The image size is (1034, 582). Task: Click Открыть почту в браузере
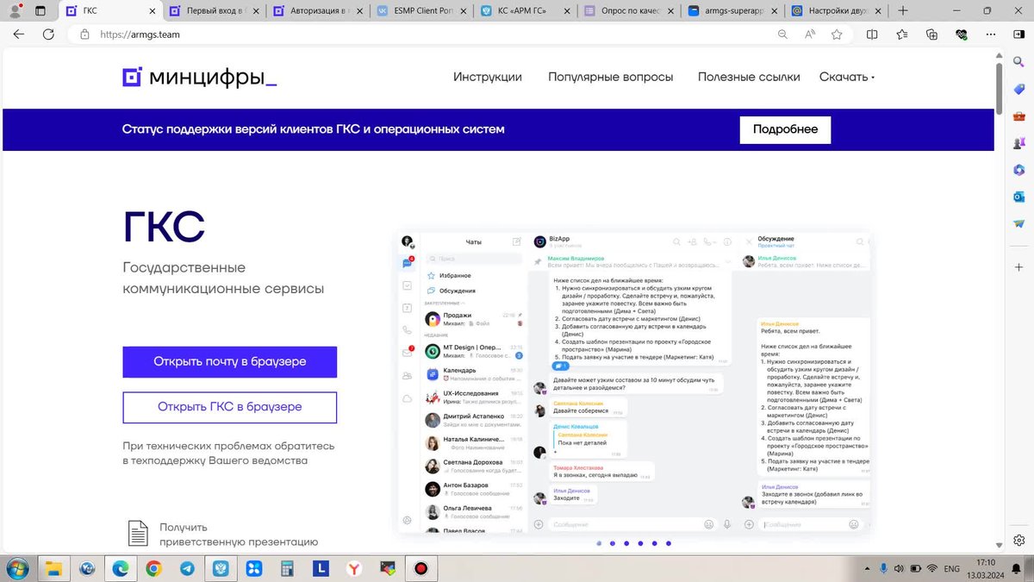230,362
